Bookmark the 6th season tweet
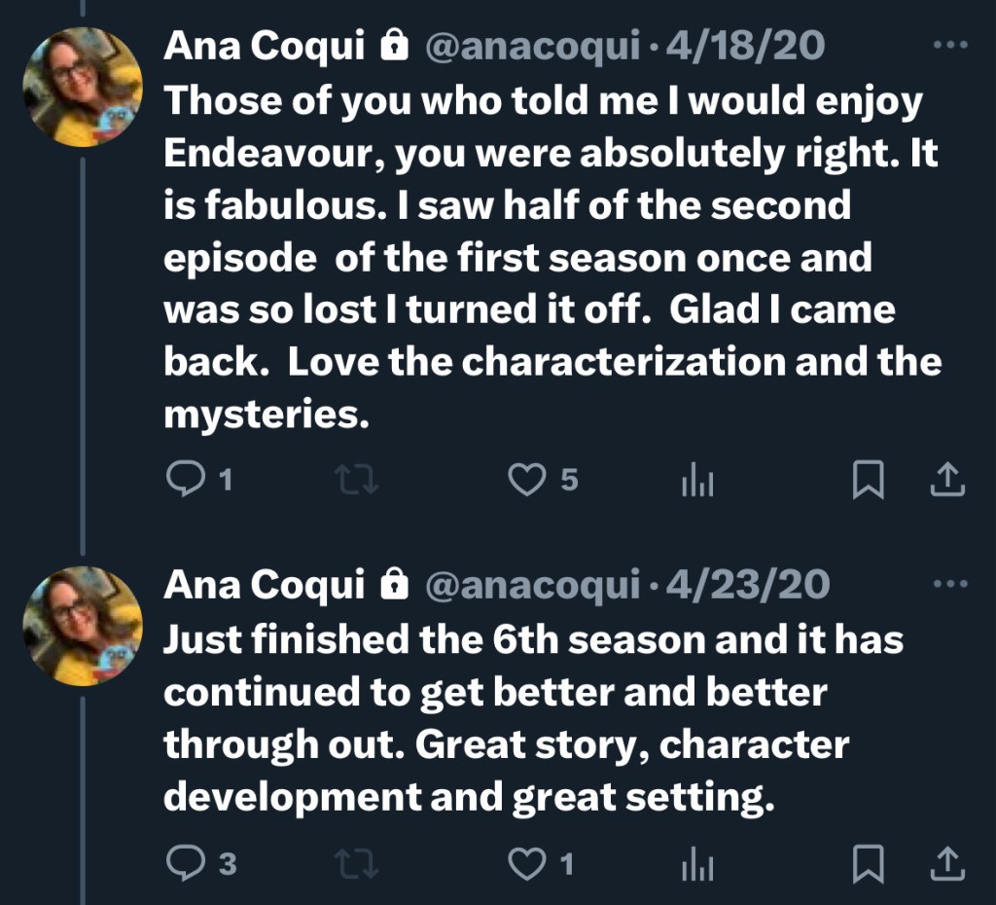This screenshot has width=996, height=905. [x=868, y=863]
